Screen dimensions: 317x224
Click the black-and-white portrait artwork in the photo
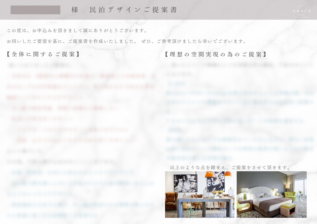click(185, 183)
